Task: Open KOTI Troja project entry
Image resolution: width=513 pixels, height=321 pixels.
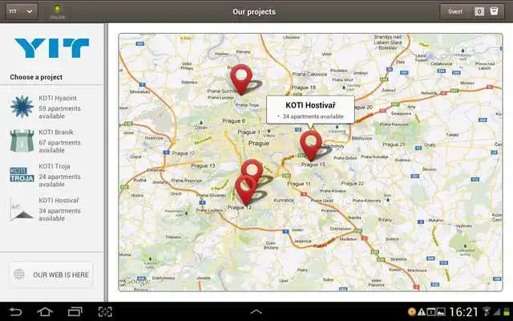Action: pos(51,175)
